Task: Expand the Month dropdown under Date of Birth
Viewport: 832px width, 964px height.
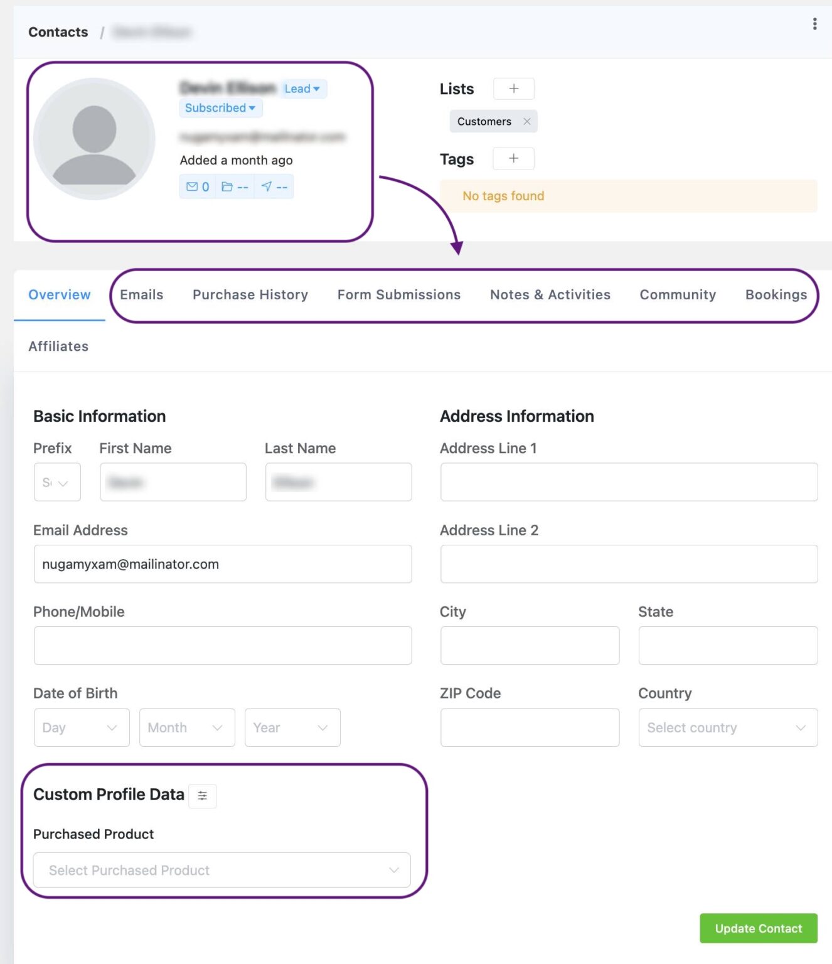Action: (186, 727)
